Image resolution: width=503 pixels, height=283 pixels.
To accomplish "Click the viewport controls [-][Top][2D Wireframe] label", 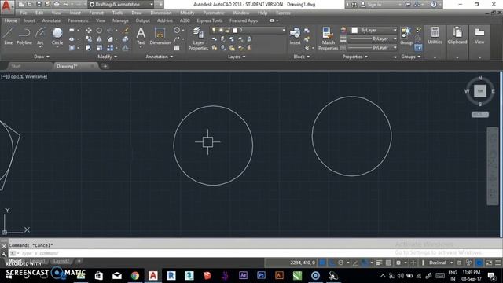I will coord(24,77).
